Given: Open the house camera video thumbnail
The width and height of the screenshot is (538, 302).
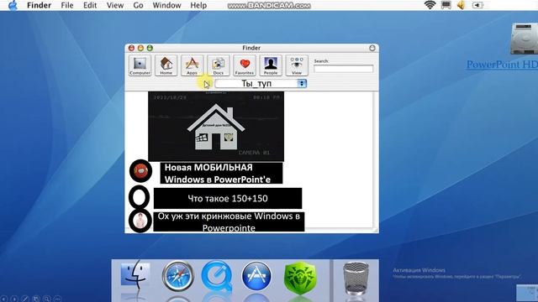Looking at the screenshot, I should [x=216, y=127].
